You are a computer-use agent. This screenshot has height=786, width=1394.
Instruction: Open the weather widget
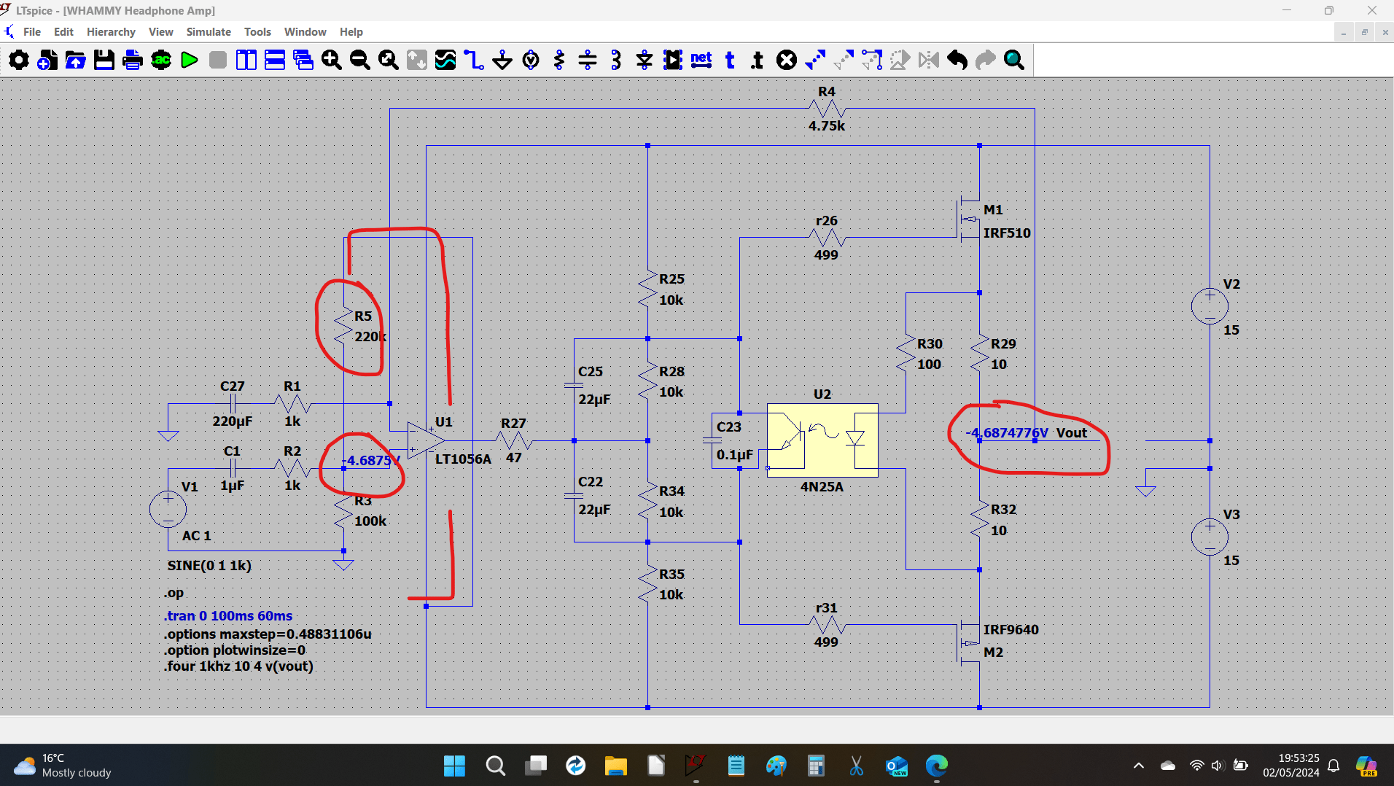[63, 766]
